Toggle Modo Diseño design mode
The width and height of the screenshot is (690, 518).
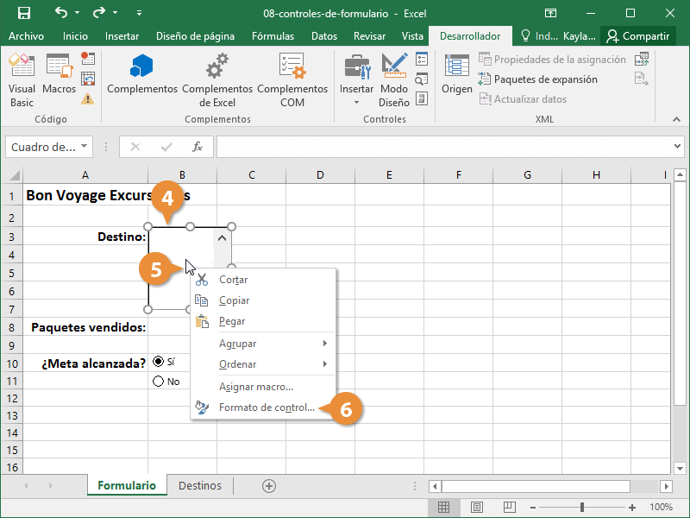pyautogui.click(x=394, y=80)
